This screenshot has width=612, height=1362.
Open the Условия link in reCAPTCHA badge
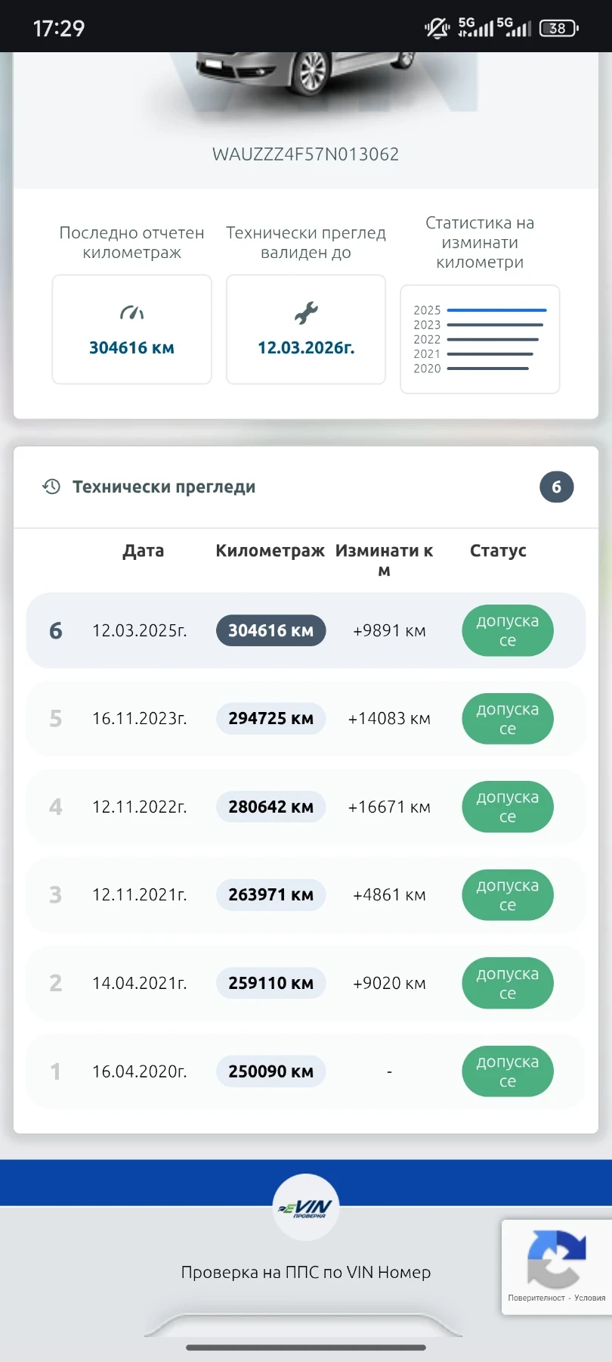click(x=589, y=1298)
